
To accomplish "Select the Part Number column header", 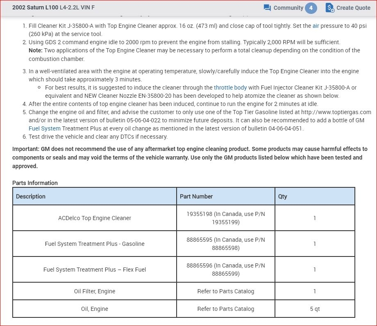I will [x=196, y=196].
